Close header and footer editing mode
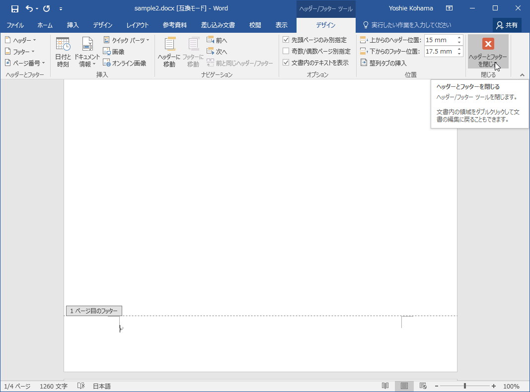Screen dimensions: 530x392 488,51
